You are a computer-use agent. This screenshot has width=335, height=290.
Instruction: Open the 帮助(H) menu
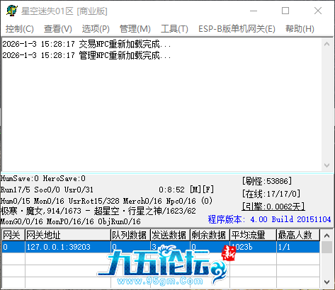[300, 29]
